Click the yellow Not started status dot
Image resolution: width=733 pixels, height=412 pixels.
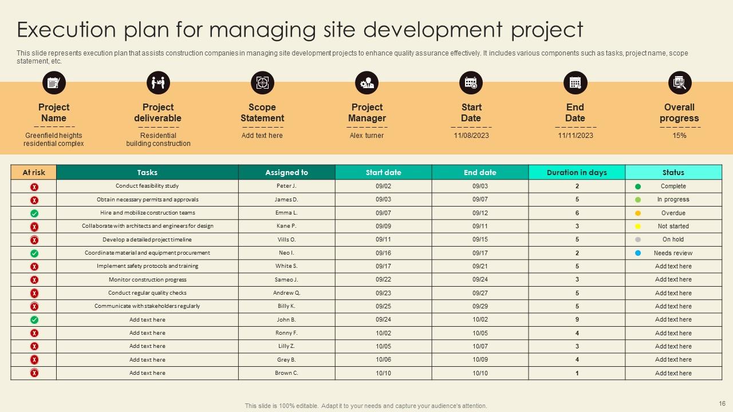click(x=637, y=226)
